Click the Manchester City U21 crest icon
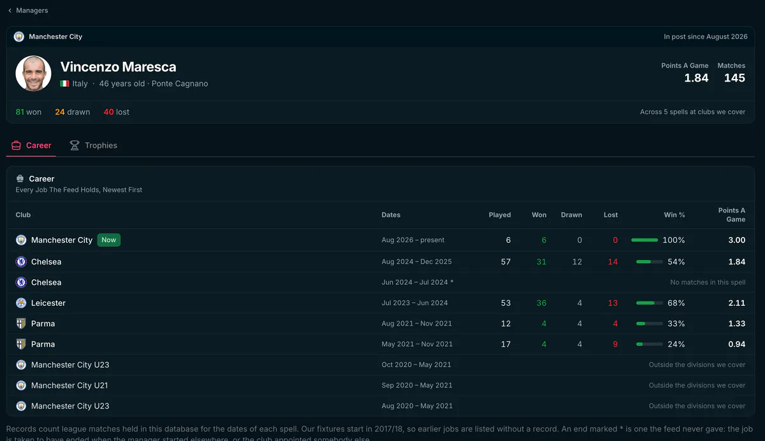This screenshot has width=765, height=441. [x=21, y=385]
